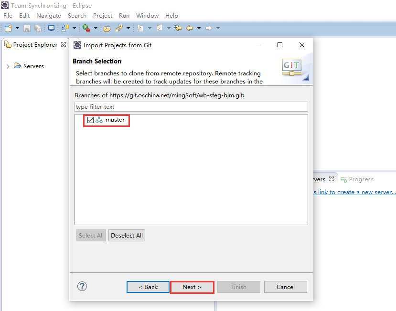Open the File menu
The height and width of the screenshot is (311, 396).
click(8, 16)
